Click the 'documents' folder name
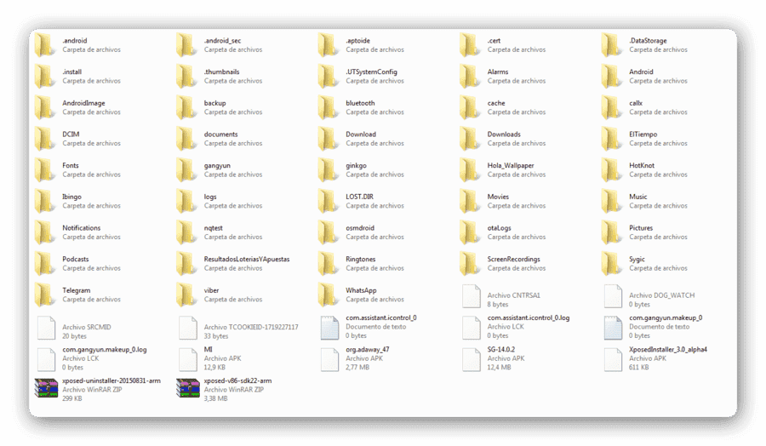This screenshot has width=766, height=446. pyautogui.click(x=220, y=134)
